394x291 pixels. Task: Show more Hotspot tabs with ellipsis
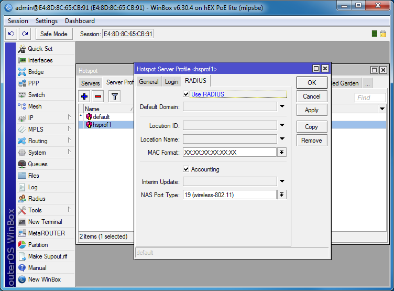pyautogui.click(x=368, y=83)
